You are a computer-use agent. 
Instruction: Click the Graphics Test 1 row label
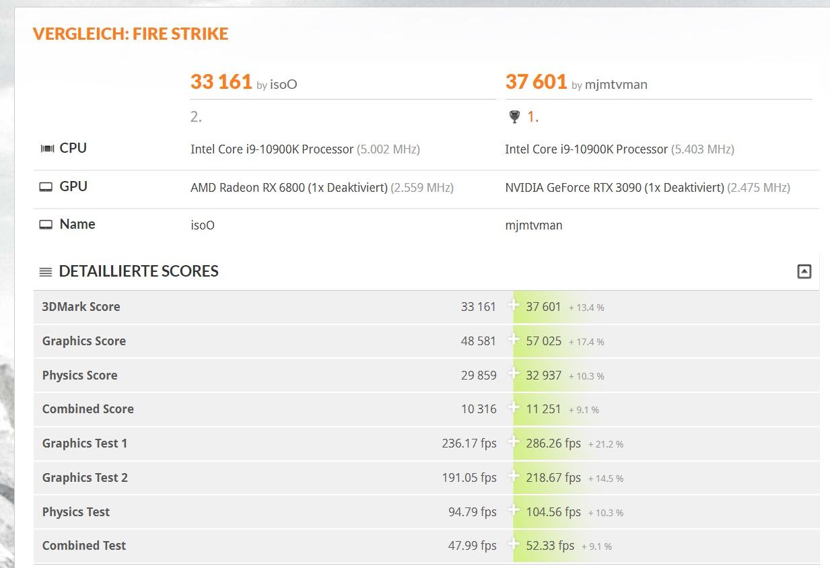85,443
